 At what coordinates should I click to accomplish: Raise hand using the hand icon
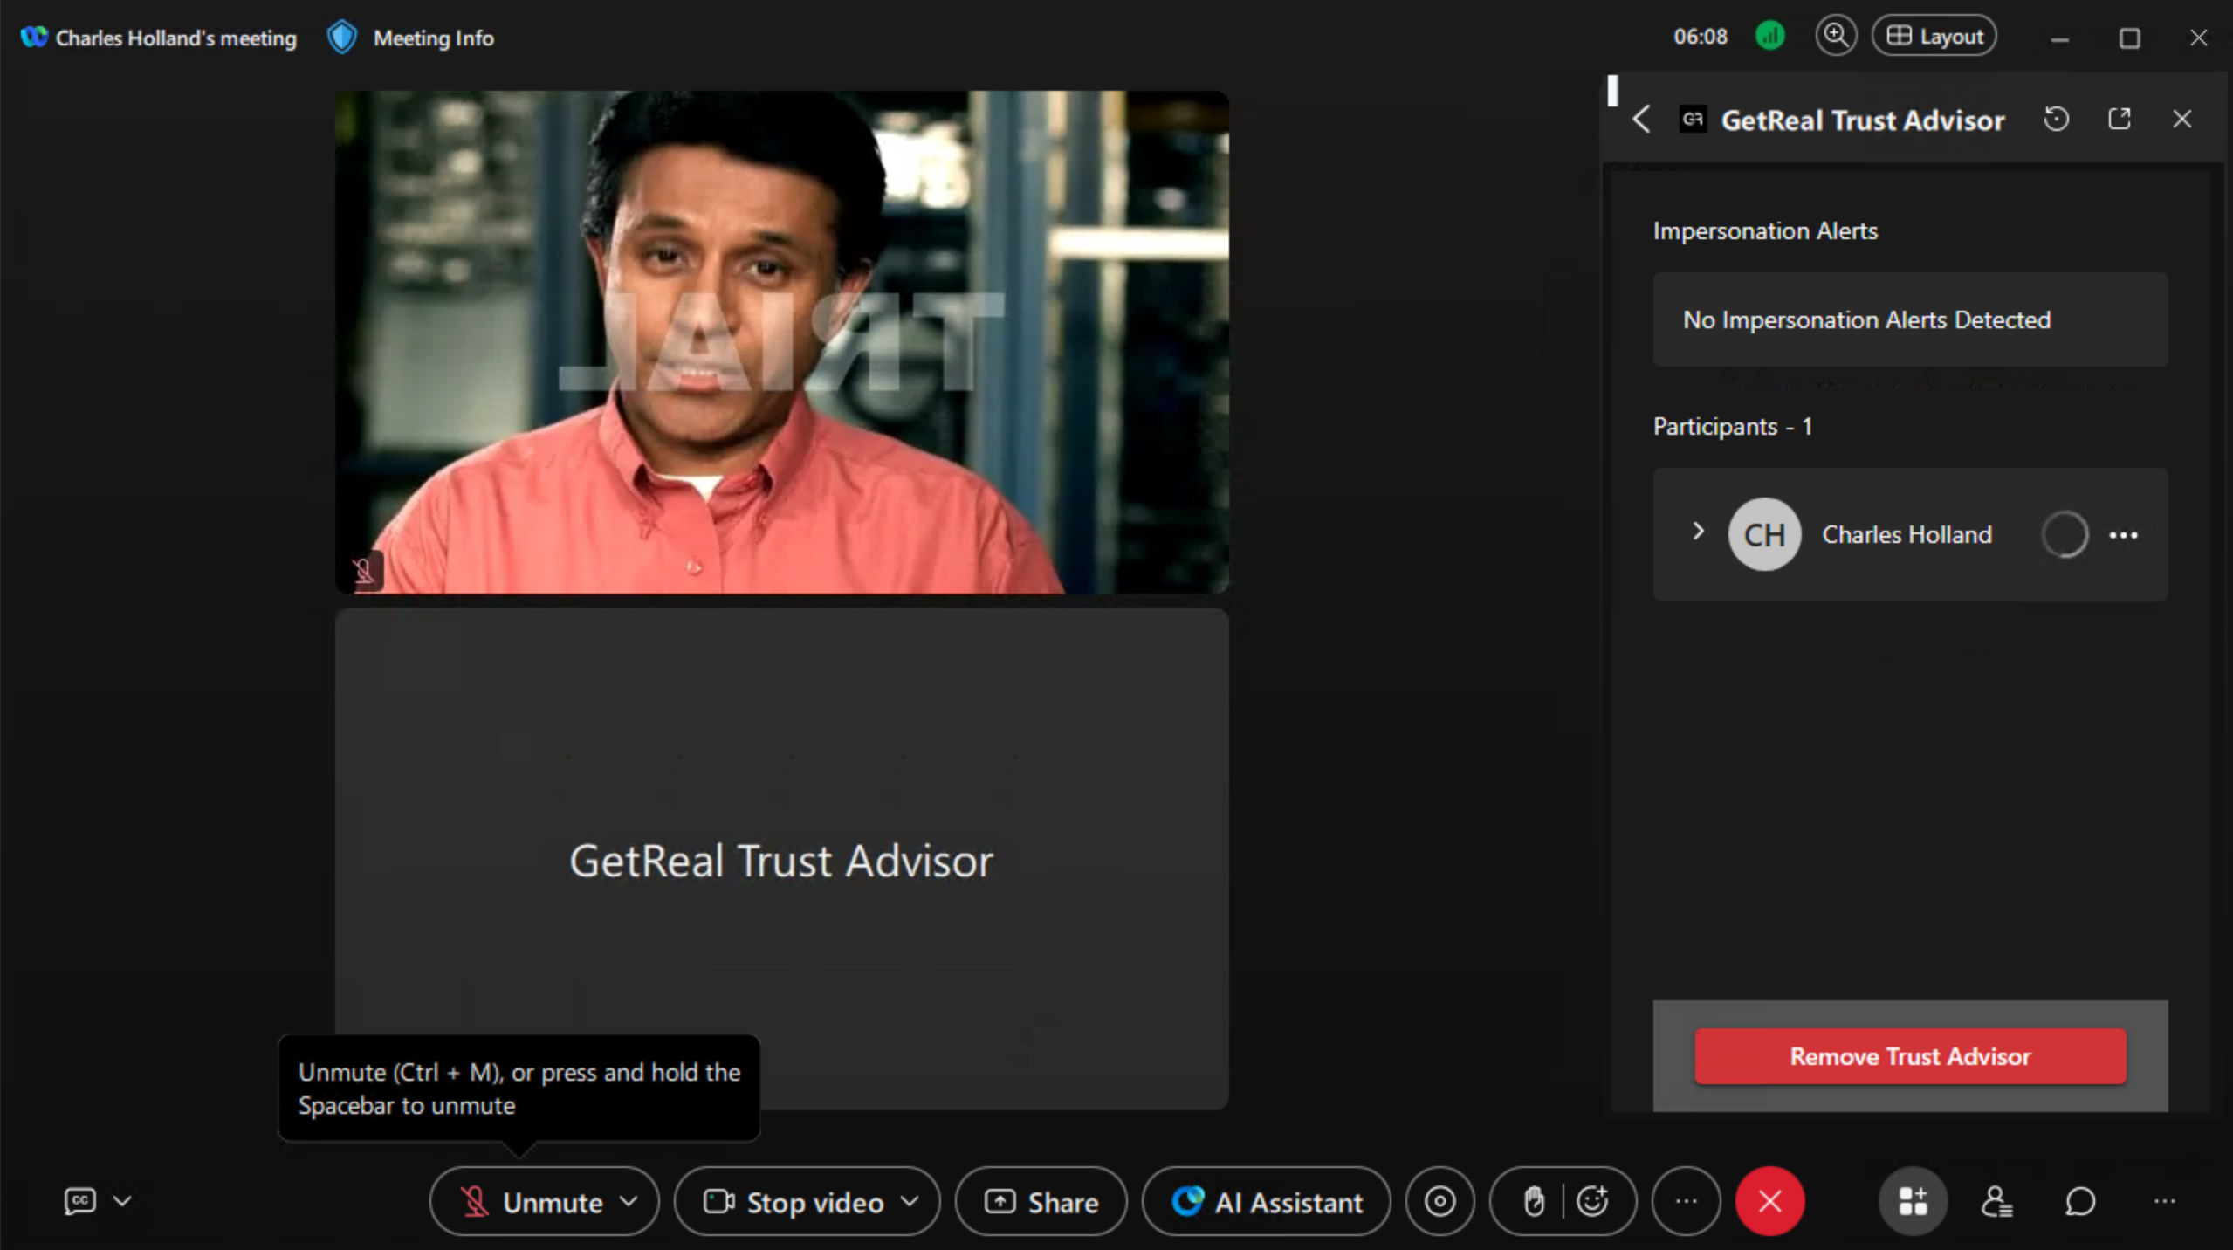(x=1533, y=1201)
